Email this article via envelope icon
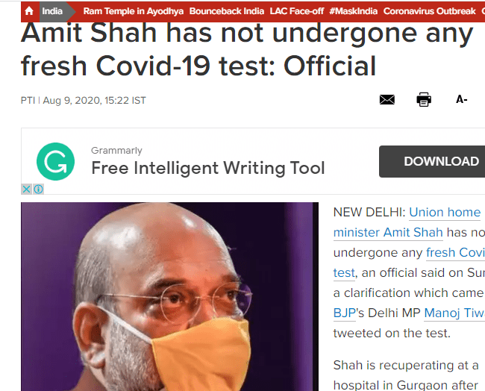 [x=387, y=99]
